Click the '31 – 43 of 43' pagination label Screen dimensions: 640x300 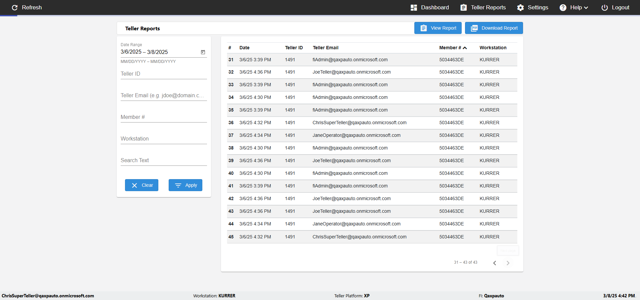pyautogui.click(x=466, y=262)
